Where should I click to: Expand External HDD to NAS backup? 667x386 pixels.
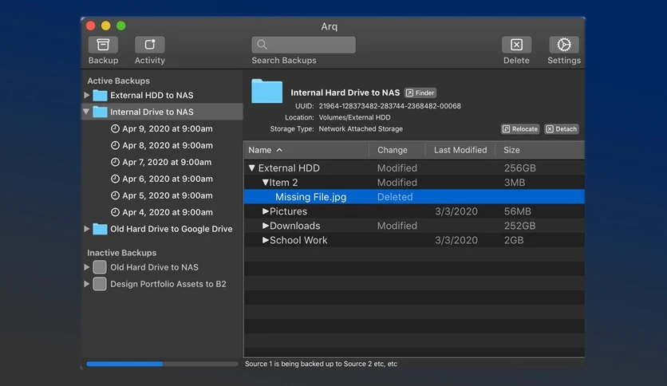87,95
